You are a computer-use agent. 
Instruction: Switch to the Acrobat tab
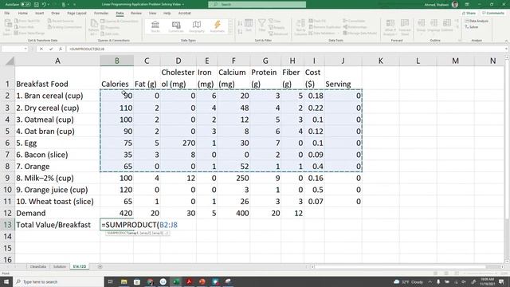pos(184,14)
